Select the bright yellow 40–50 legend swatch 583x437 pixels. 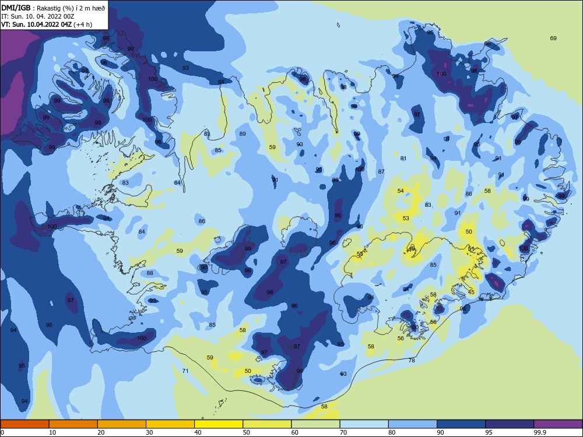coord(219,424)
